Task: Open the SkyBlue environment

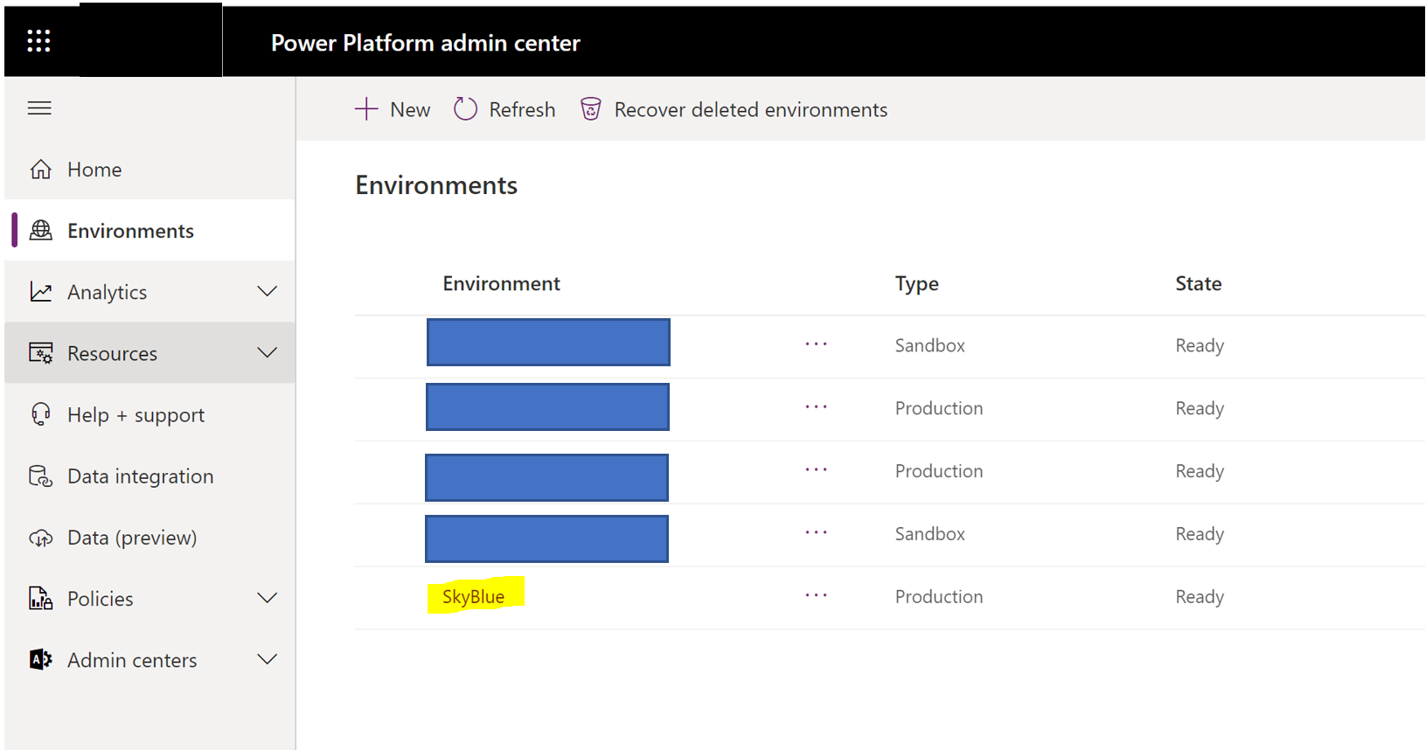Action: click(473, 597)
